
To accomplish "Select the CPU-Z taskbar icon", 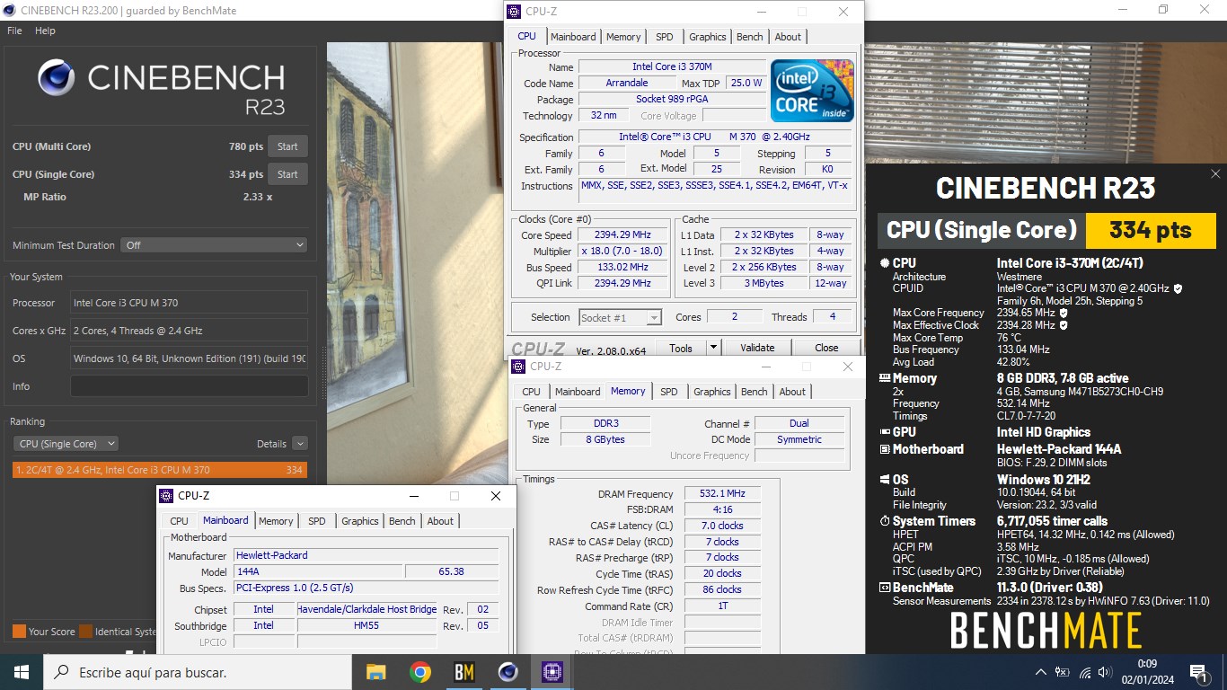I will pyautogui.click(x=552, y=672).
